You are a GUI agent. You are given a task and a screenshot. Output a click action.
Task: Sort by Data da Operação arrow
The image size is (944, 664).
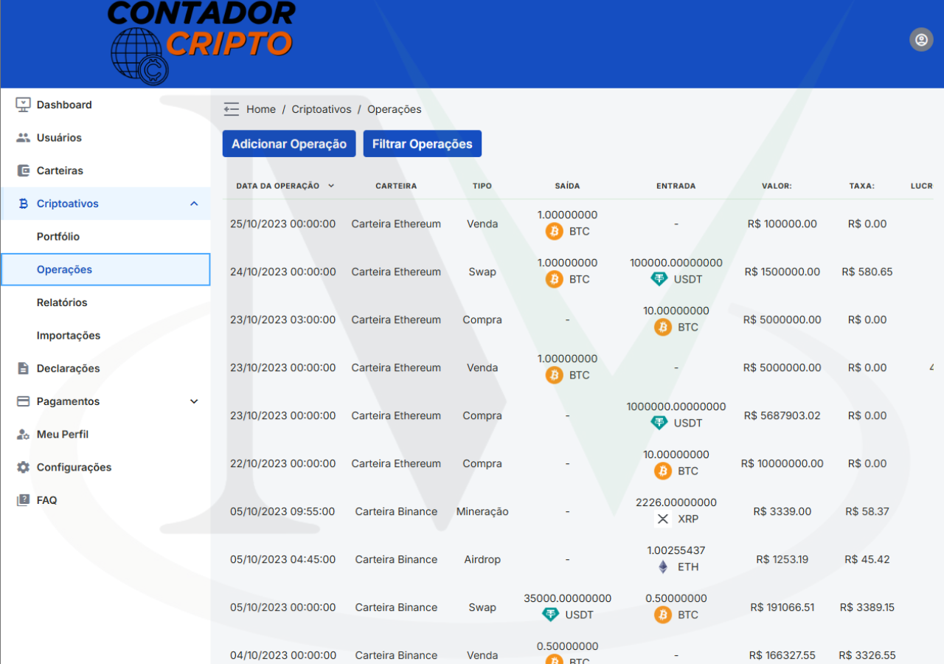tap(331, 186)
